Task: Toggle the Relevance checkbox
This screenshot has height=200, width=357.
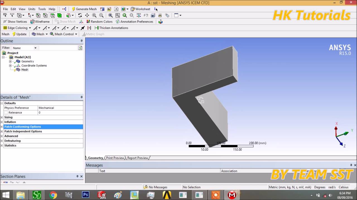Action: point(6,112)
